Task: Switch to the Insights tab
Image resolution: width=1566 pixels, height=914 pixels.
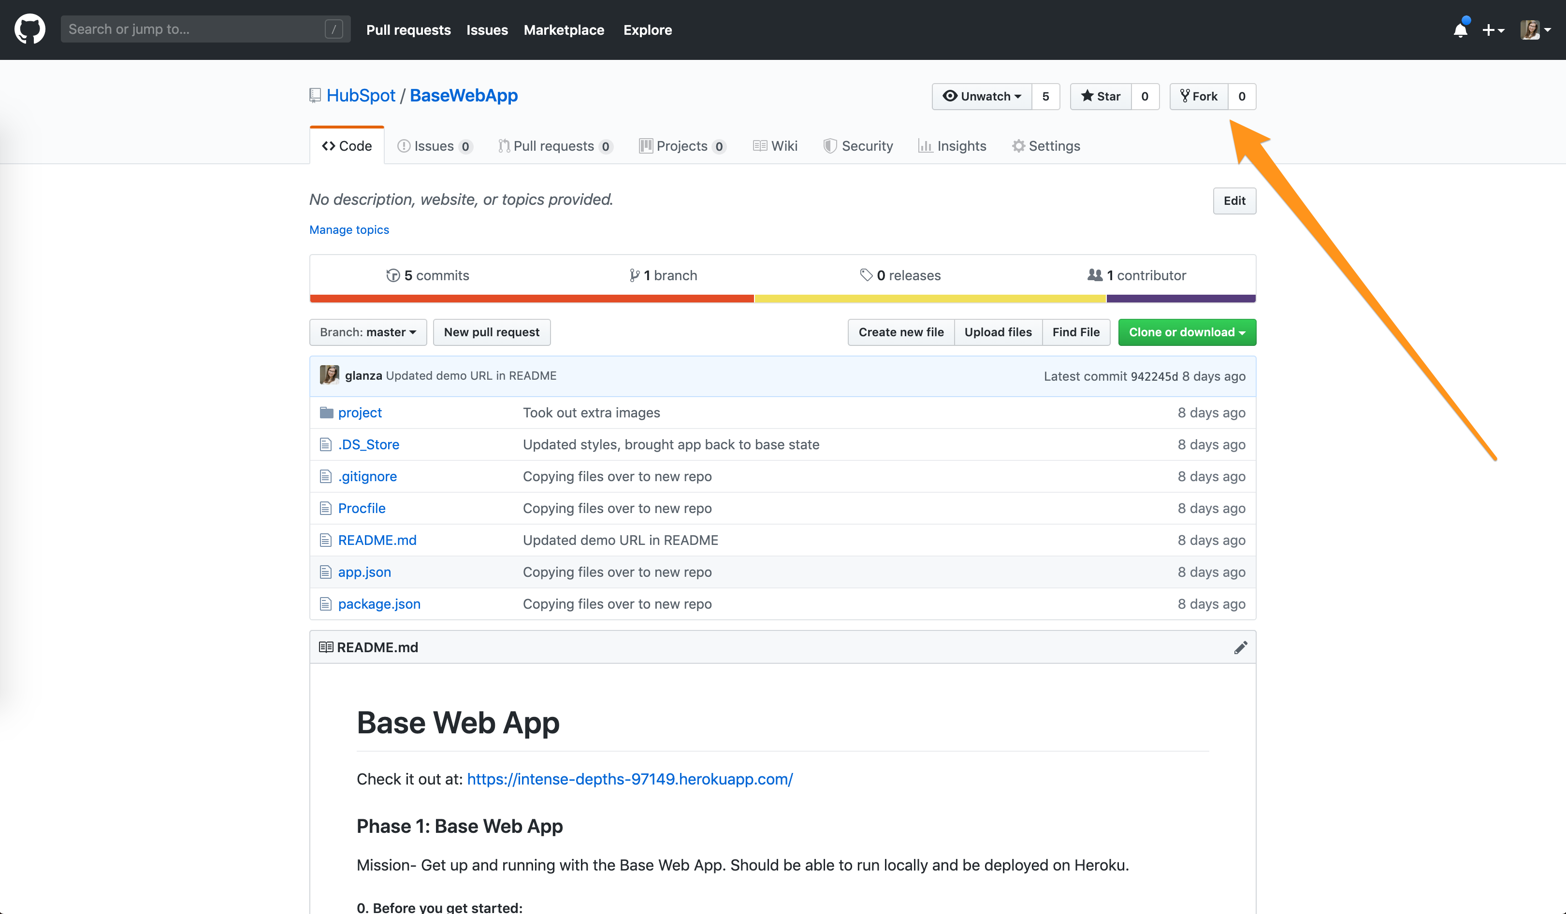Action: coord(952,146)
